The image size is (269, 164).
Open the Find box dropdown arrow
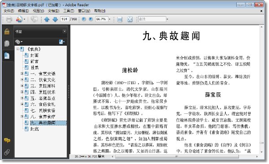tap(167, 19)
